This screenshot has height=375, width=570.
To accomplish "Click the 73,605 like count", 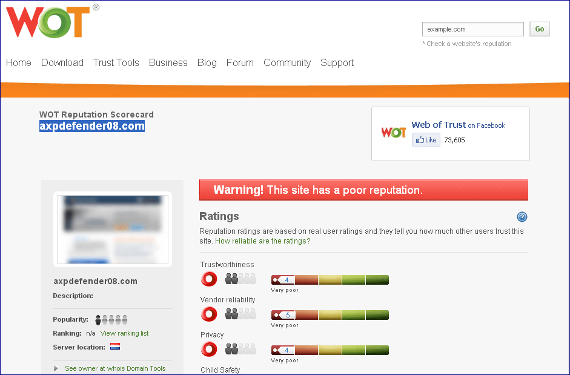I will [x=454, y=140].
